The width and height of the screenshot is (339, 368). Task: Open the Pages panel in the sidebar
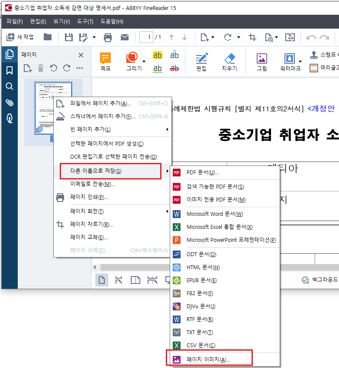click(x=10, y=54)
